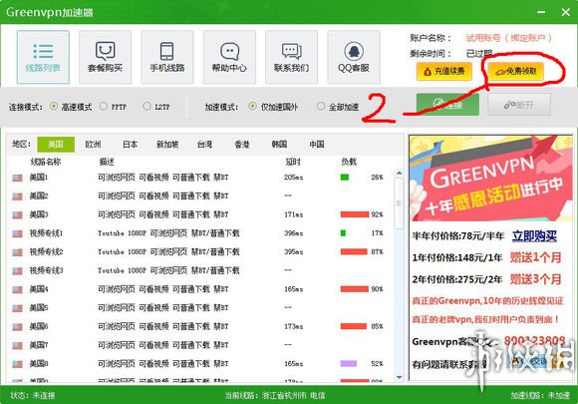Click the 加速线路: 未加速 status text
Viewport: 578px width, 404px height.
pos(540,395)
